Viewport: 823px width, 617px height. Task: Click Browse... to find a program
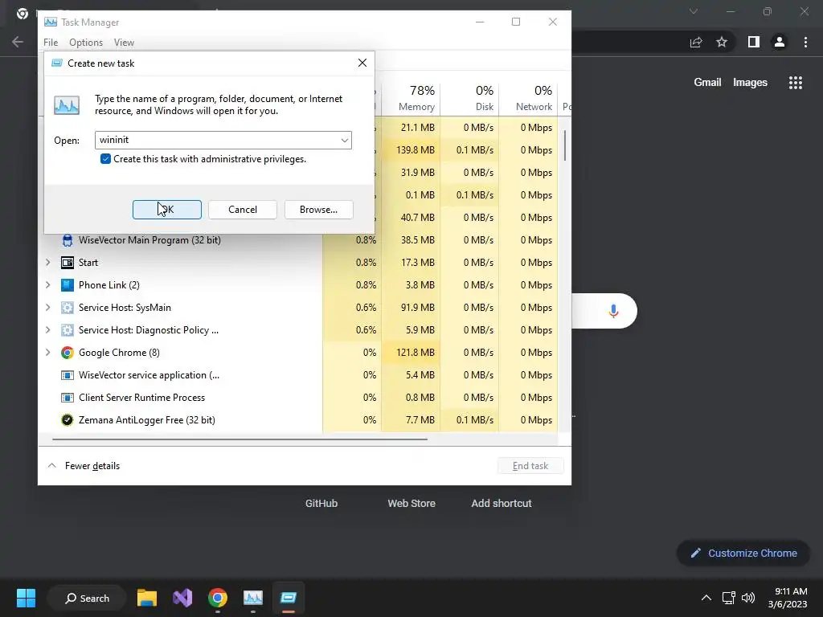click(x=318, y=210)
